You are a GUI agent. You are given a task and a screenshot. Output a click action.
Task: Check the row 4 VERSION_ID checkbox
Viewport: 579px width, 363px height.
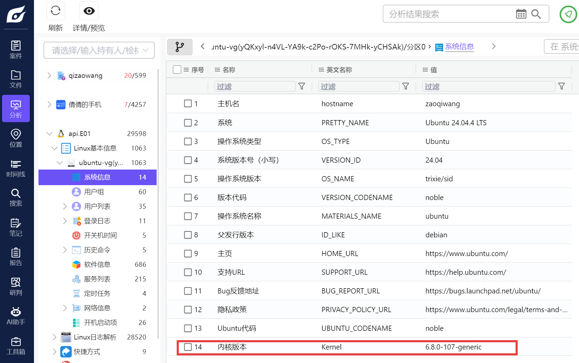(x=188, y=160)
